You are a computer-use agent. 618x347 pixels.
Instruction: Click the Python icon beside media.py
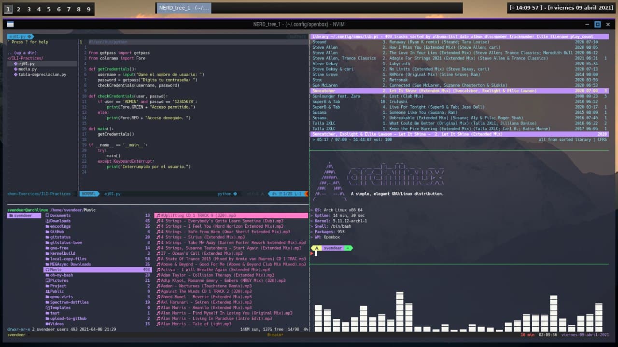(x=15, y=69)
